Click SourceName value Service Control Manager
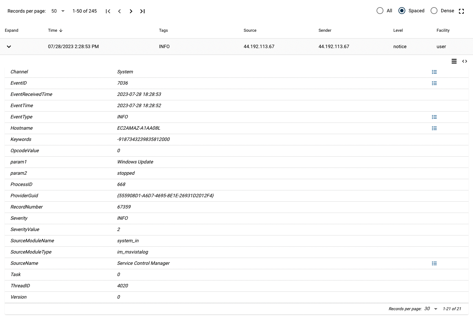Viewport: 473px width, 316px height. point(143,263)
